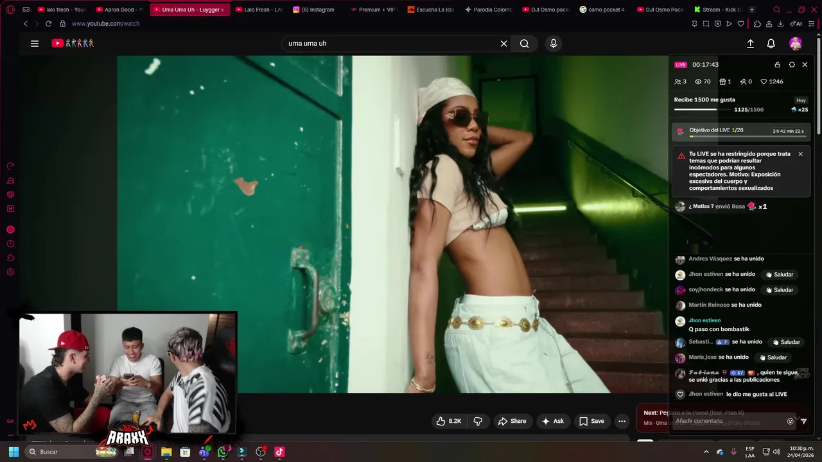Open YouTube notifications bell
This screenshot has width=822, height=462.
[771, 44]
